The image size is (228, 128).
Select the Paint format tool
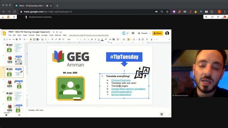click(20, 39)
